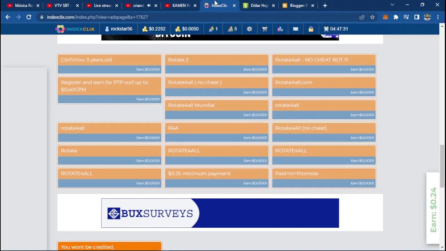This screenshot has height=251, width=446.
Task: Open the Rotate4All (no cheat) ad
Action: pos(324,132)
